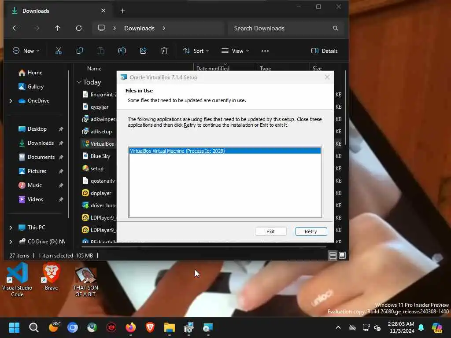Screen dimensions: 451x338
Task: Select the qyzyljar file
Action: [99, 107]
